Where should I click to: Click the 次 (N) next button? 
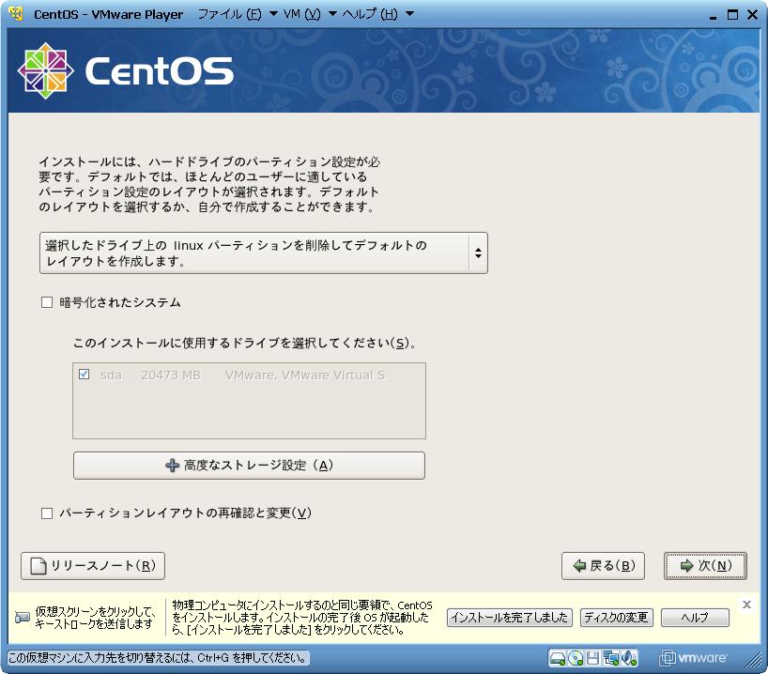(x=705, y=566)
